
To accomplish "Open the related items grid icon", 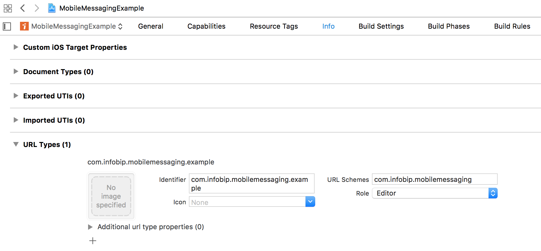I will [x=8, y=8].
